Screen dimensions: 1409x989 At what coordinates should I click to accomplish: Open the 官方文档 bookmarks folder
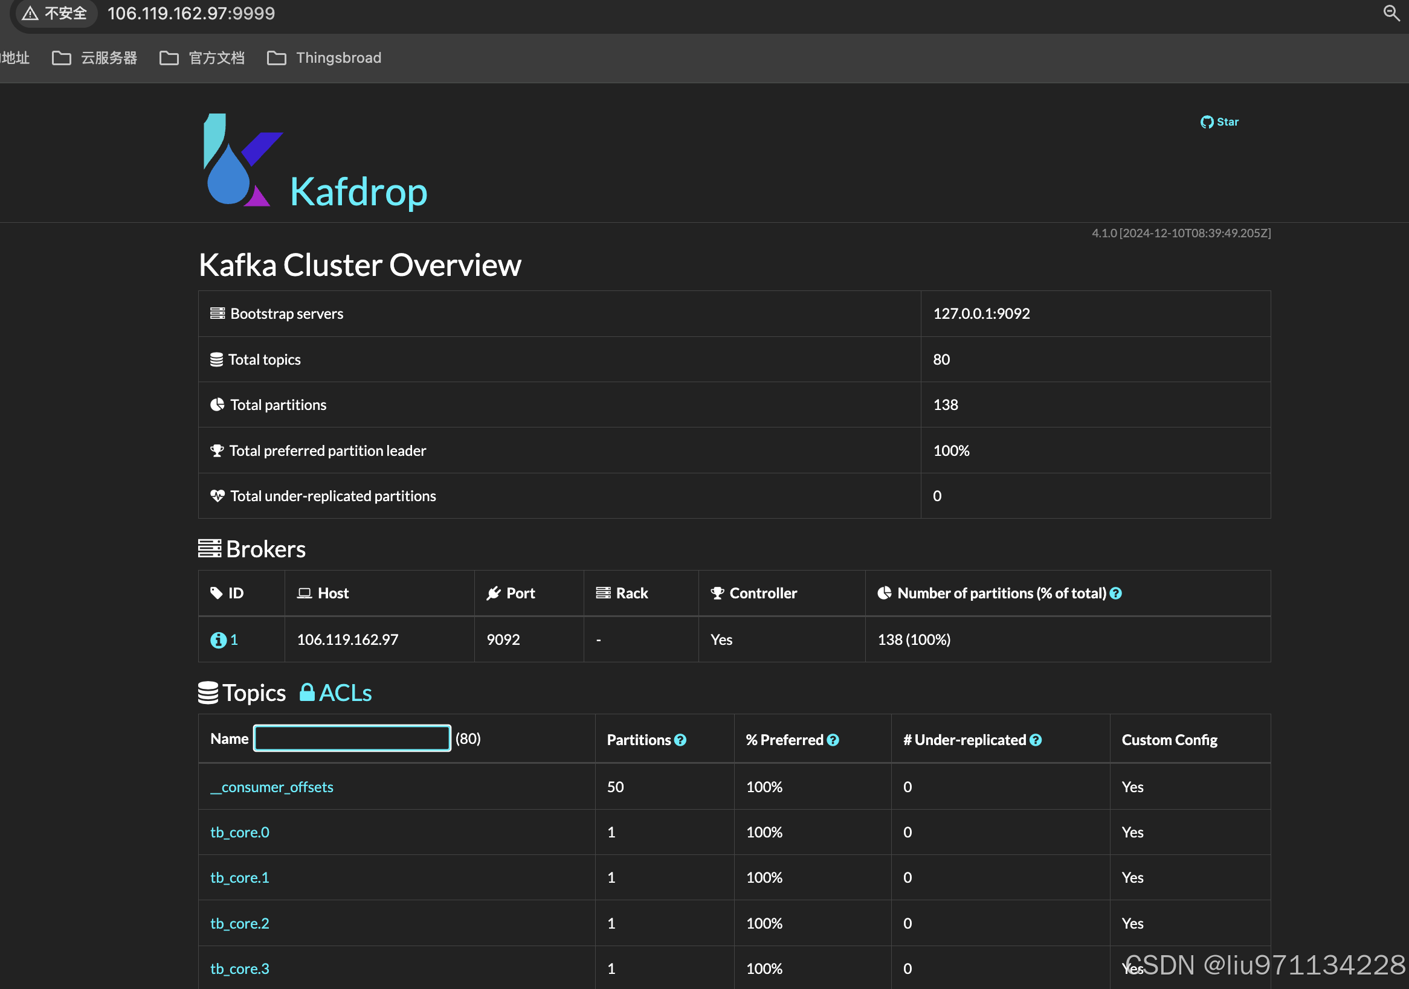202,58
